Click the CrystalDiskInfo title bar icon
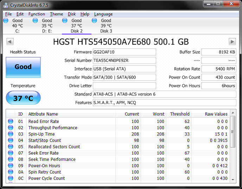The image size is (242, 189). coord(6,5)
